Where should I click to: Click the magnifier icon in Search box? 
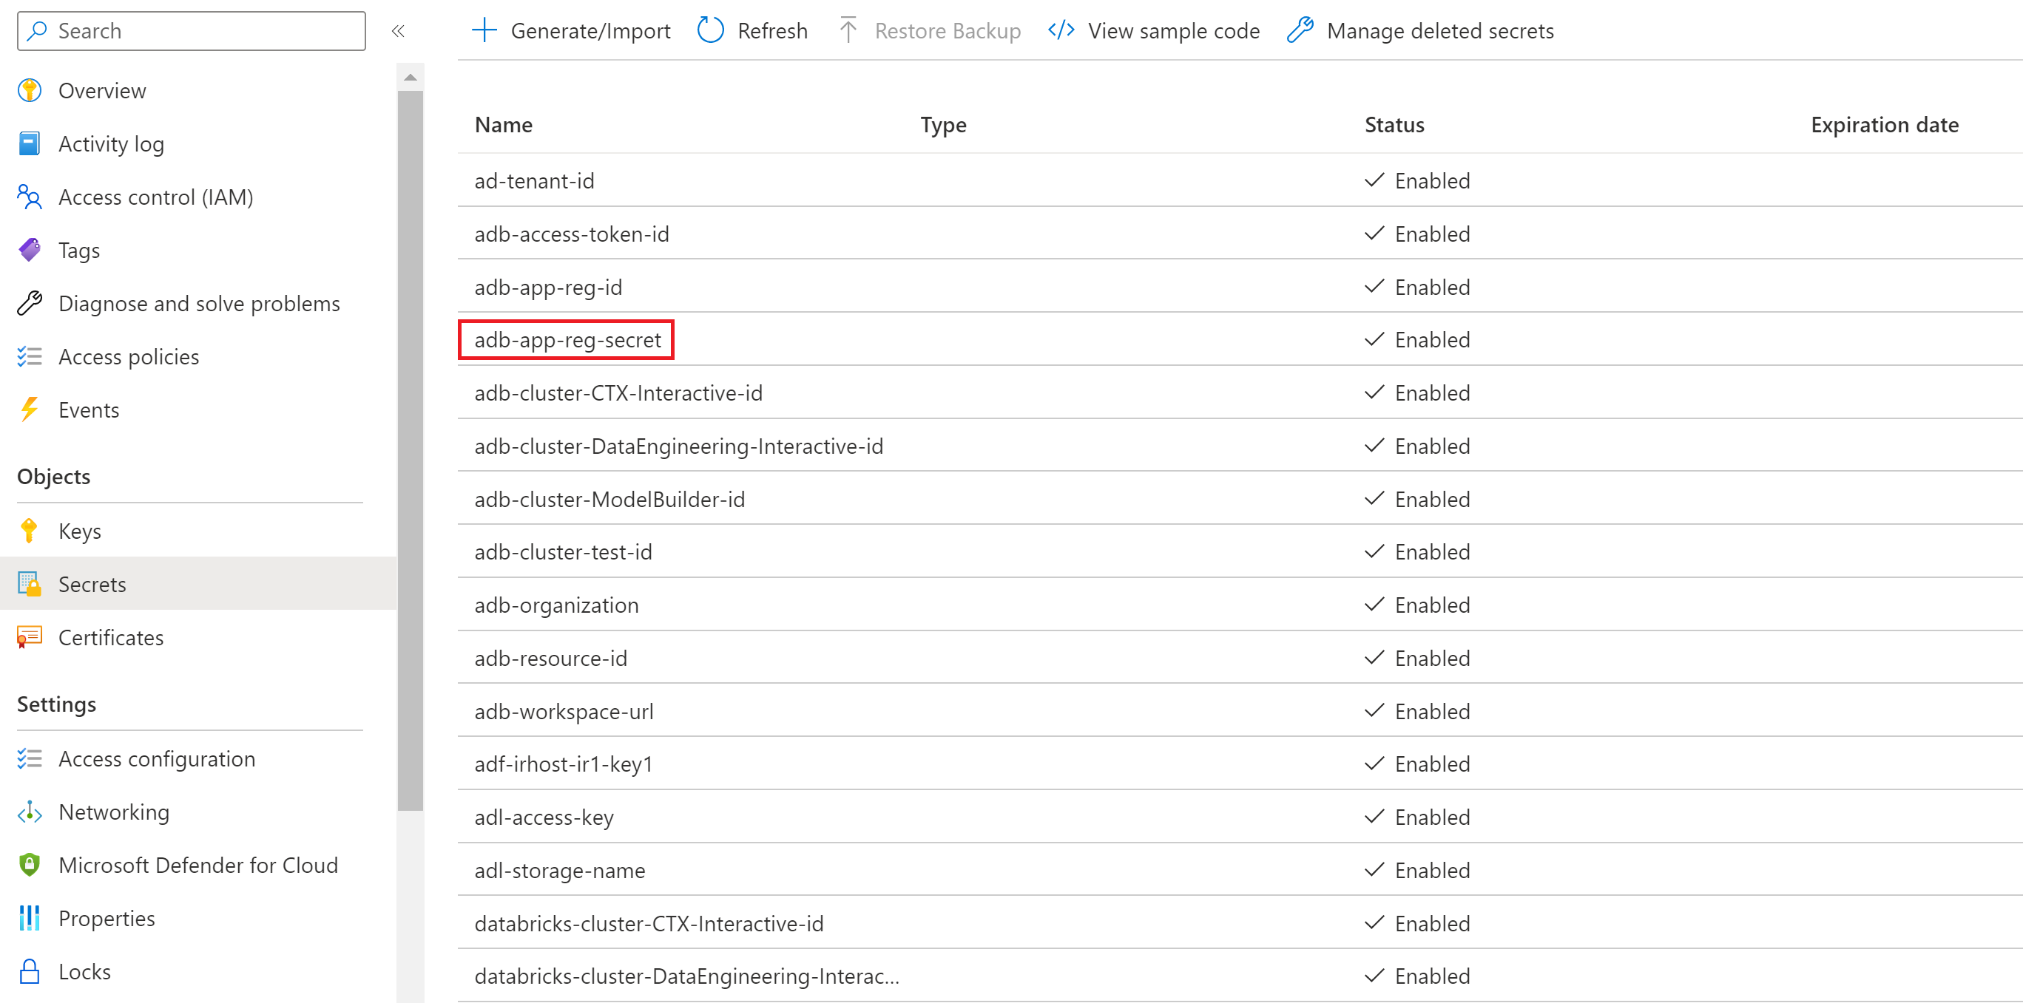click(36, 30)
